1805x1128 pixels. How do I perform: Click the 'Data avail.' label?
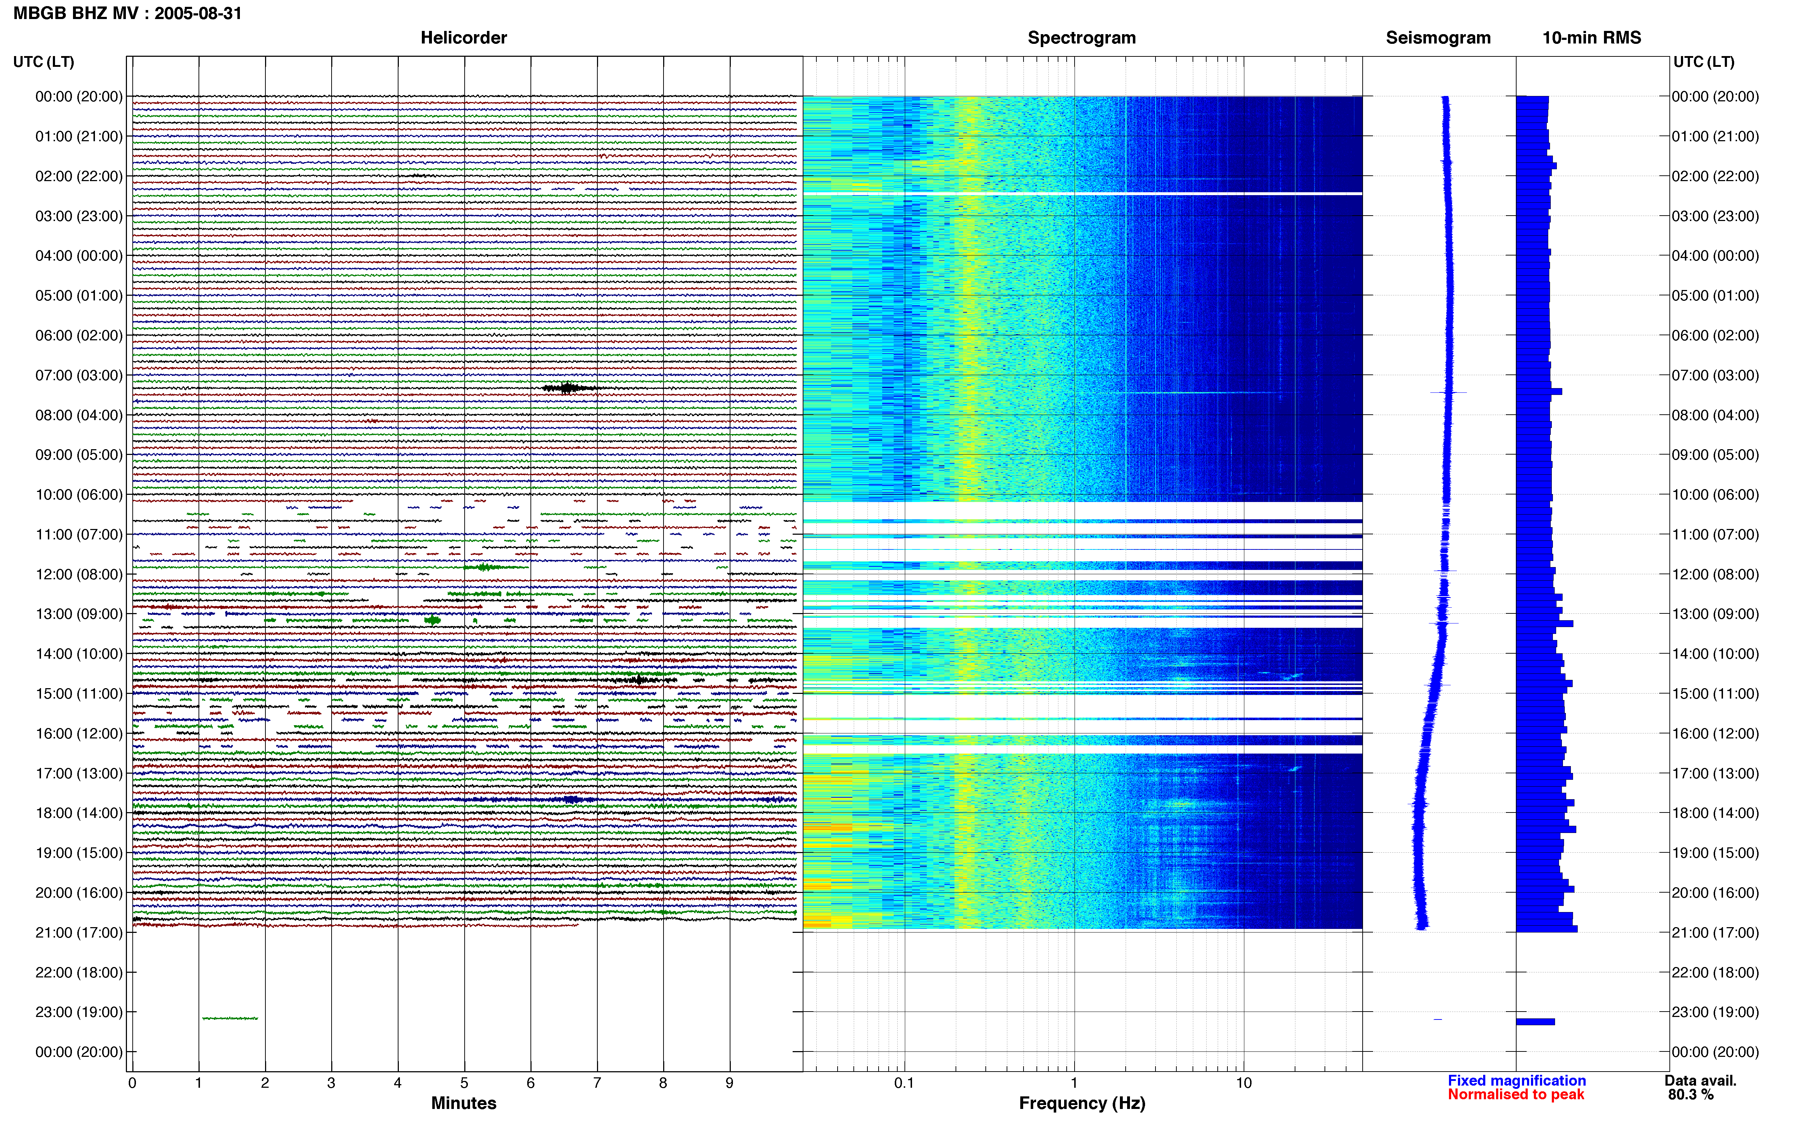(1700, 1080)
